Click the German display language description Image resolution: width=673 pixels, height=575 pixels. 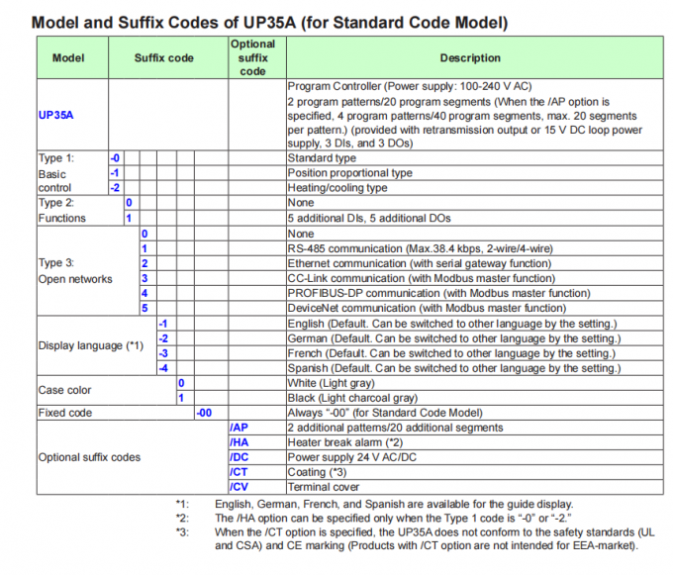click(452, 338)
